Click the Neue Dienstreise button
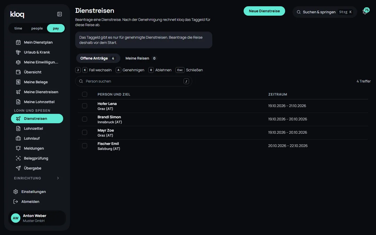The width and height of the screenshot is (376, 235). 264,11
